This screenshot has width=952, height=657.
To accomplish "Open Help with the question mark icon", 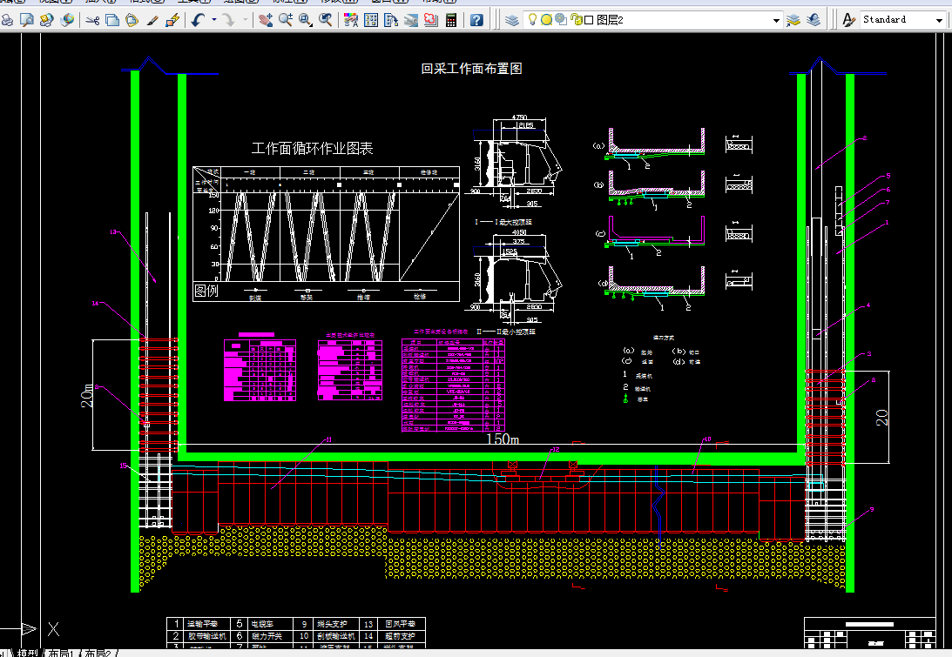I will [476, 20].
